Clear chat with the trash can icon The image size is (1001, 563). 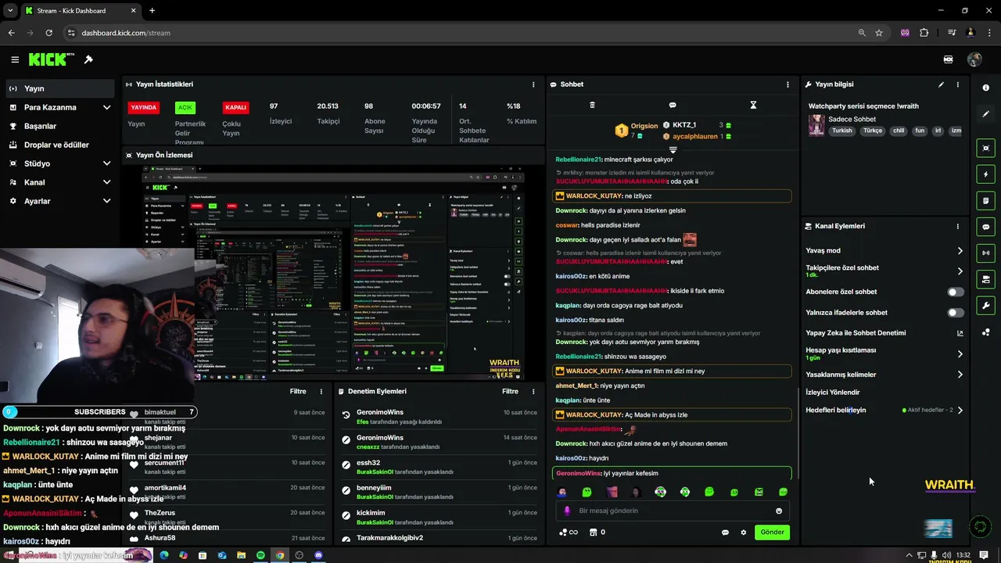pos(592,105)
